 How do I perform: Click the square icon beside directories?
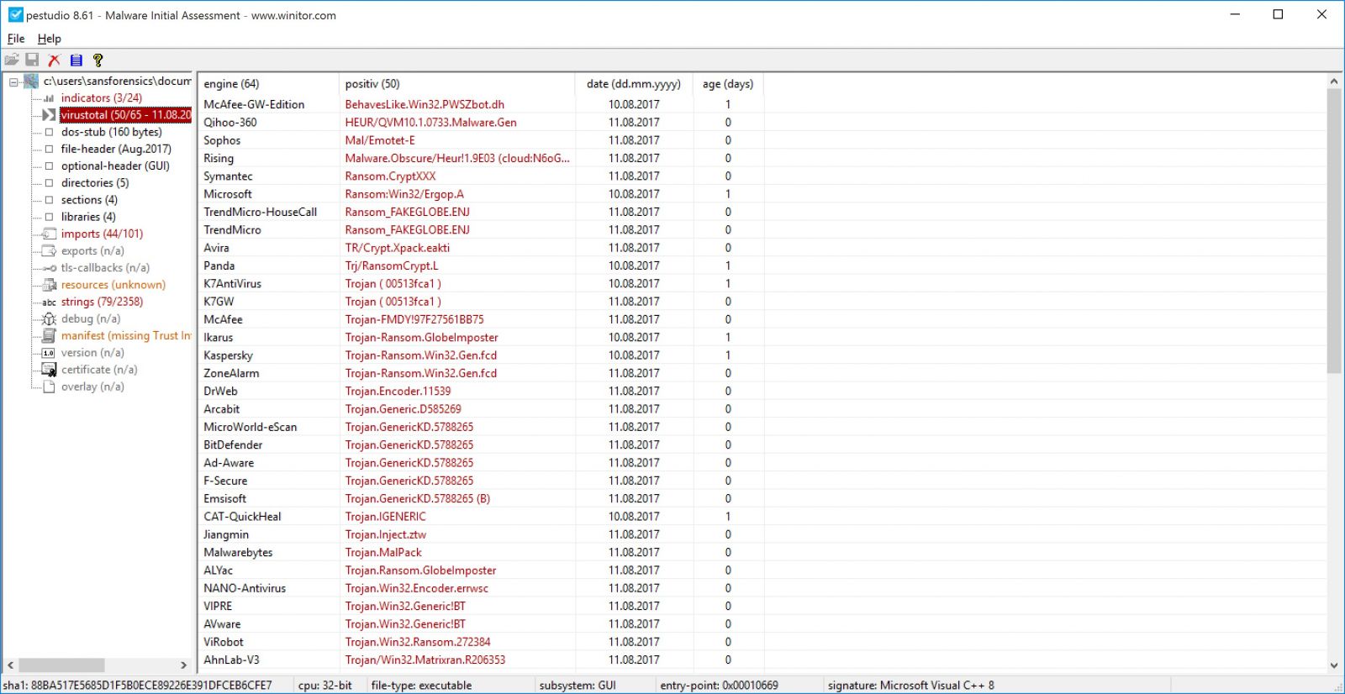49,183
